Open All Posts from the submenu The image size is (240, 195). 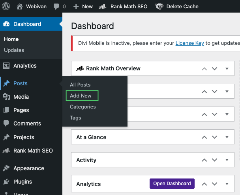click(80, 85)
